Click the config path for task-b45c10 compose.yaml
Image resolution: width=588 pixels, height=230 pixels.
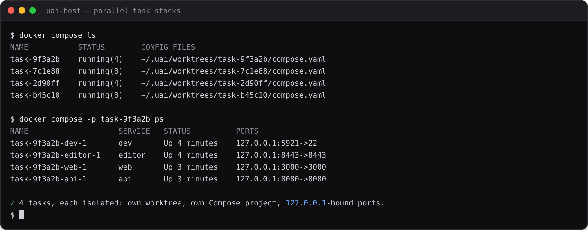[233, 95]
